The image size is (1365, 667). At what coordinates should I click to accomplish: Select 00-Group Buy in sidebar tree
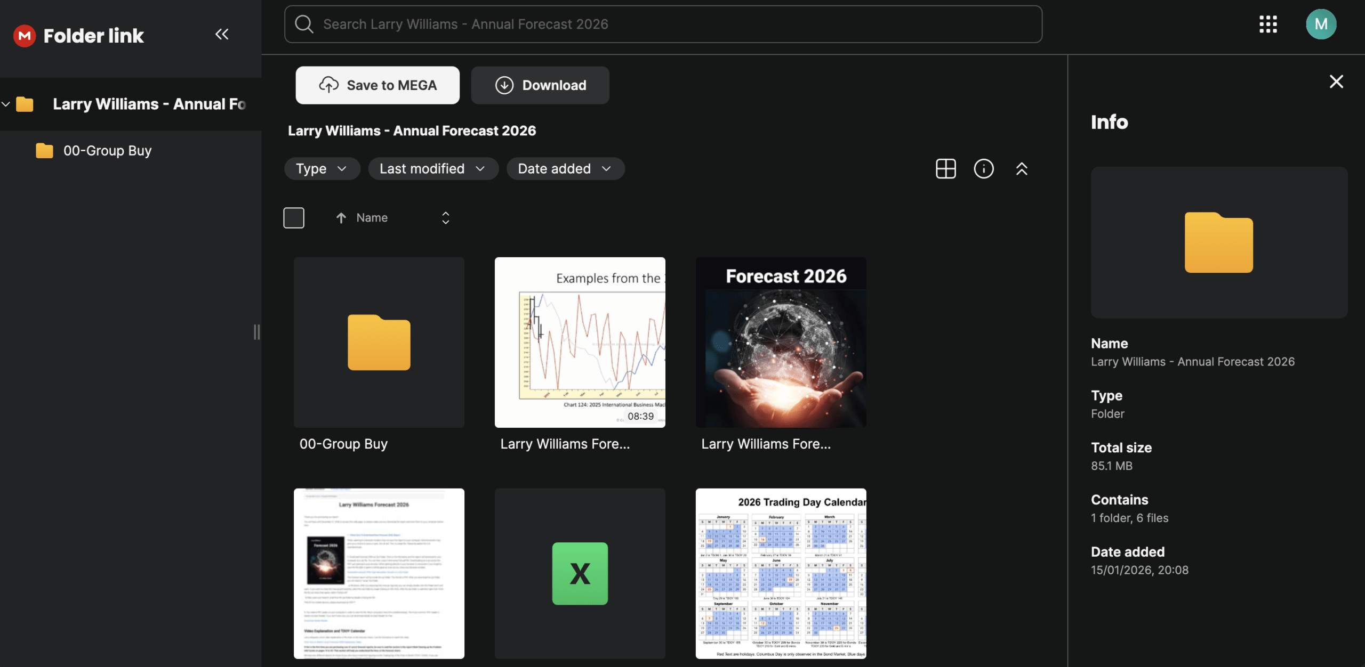(x=107, y=151)
